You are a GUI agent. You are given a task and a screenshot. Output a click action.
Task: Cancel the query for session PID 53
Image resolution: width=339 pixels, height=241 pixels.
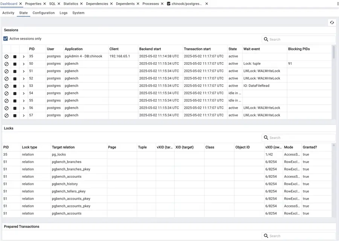point(6,86)
